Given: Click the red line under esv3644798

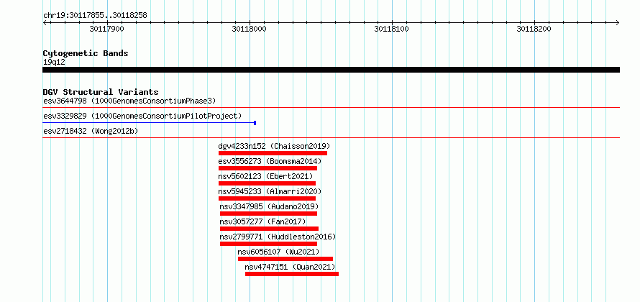Looking at the screenshot, I should point(331,108).
